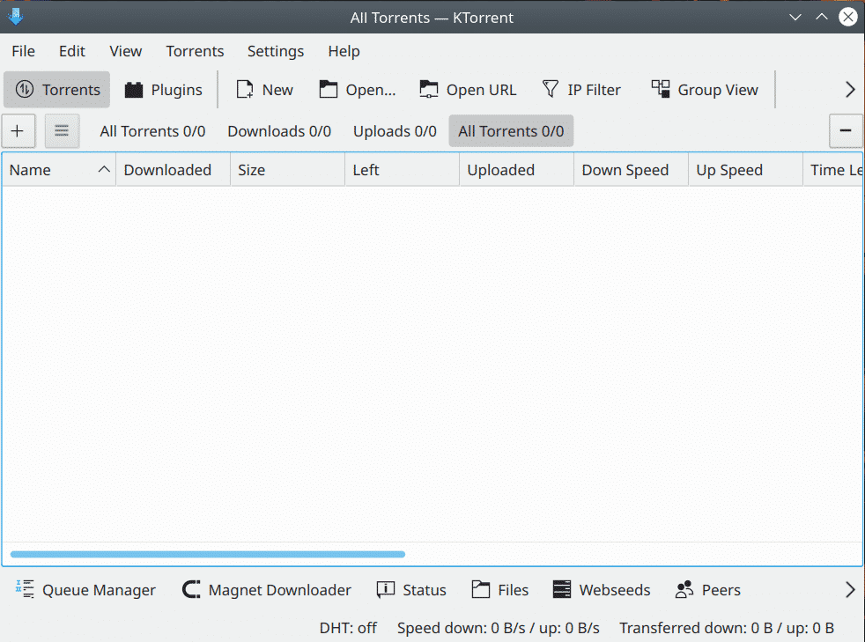Toggle the Torrents activity button
This screenshot has height=642, width=865.
(x=57, y=90)
